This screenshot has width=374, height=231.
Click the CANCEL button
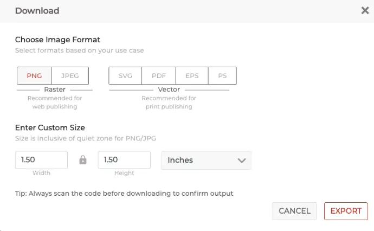(x=294, y=211)
